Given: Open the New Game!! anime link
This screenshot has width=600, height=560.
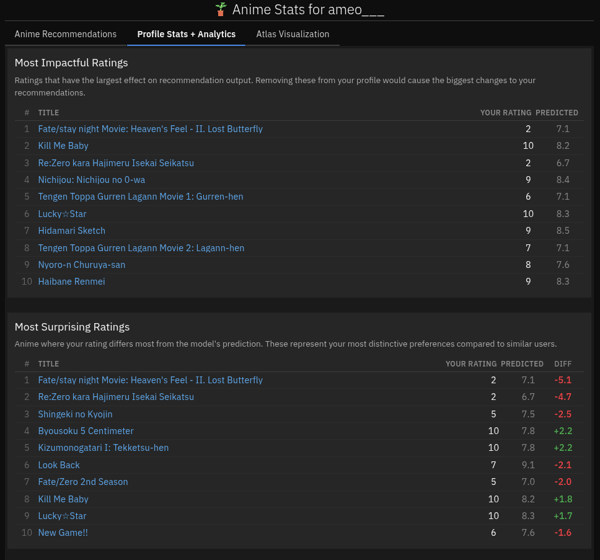Looking at the screenshot, I should pos(63,533).
